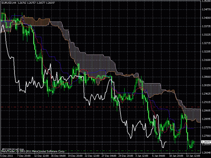The width and height of the screenshot is (211, 158).
Task: Select the 1.33225 price scale value
Action: pyautogui.click(x=206, y=35)
